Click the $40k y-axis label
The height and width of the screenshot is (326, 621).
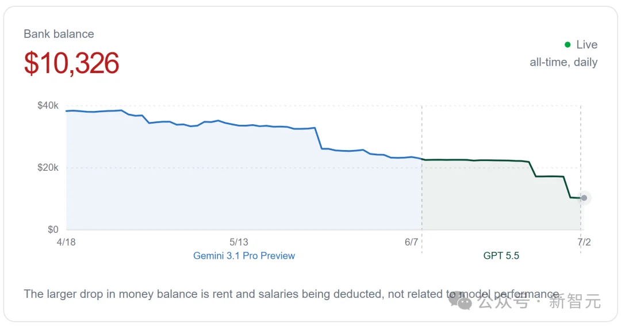coord(48,105)
